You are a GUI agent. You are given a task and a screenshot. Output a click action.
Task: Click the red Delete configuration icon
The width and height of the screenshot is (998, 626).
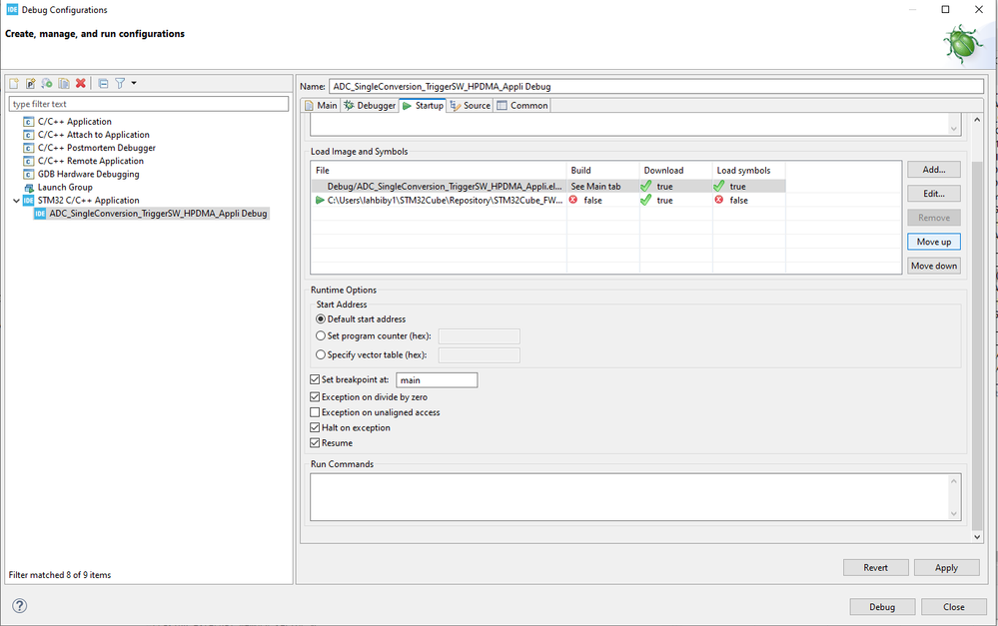click(x=80, y=83)
